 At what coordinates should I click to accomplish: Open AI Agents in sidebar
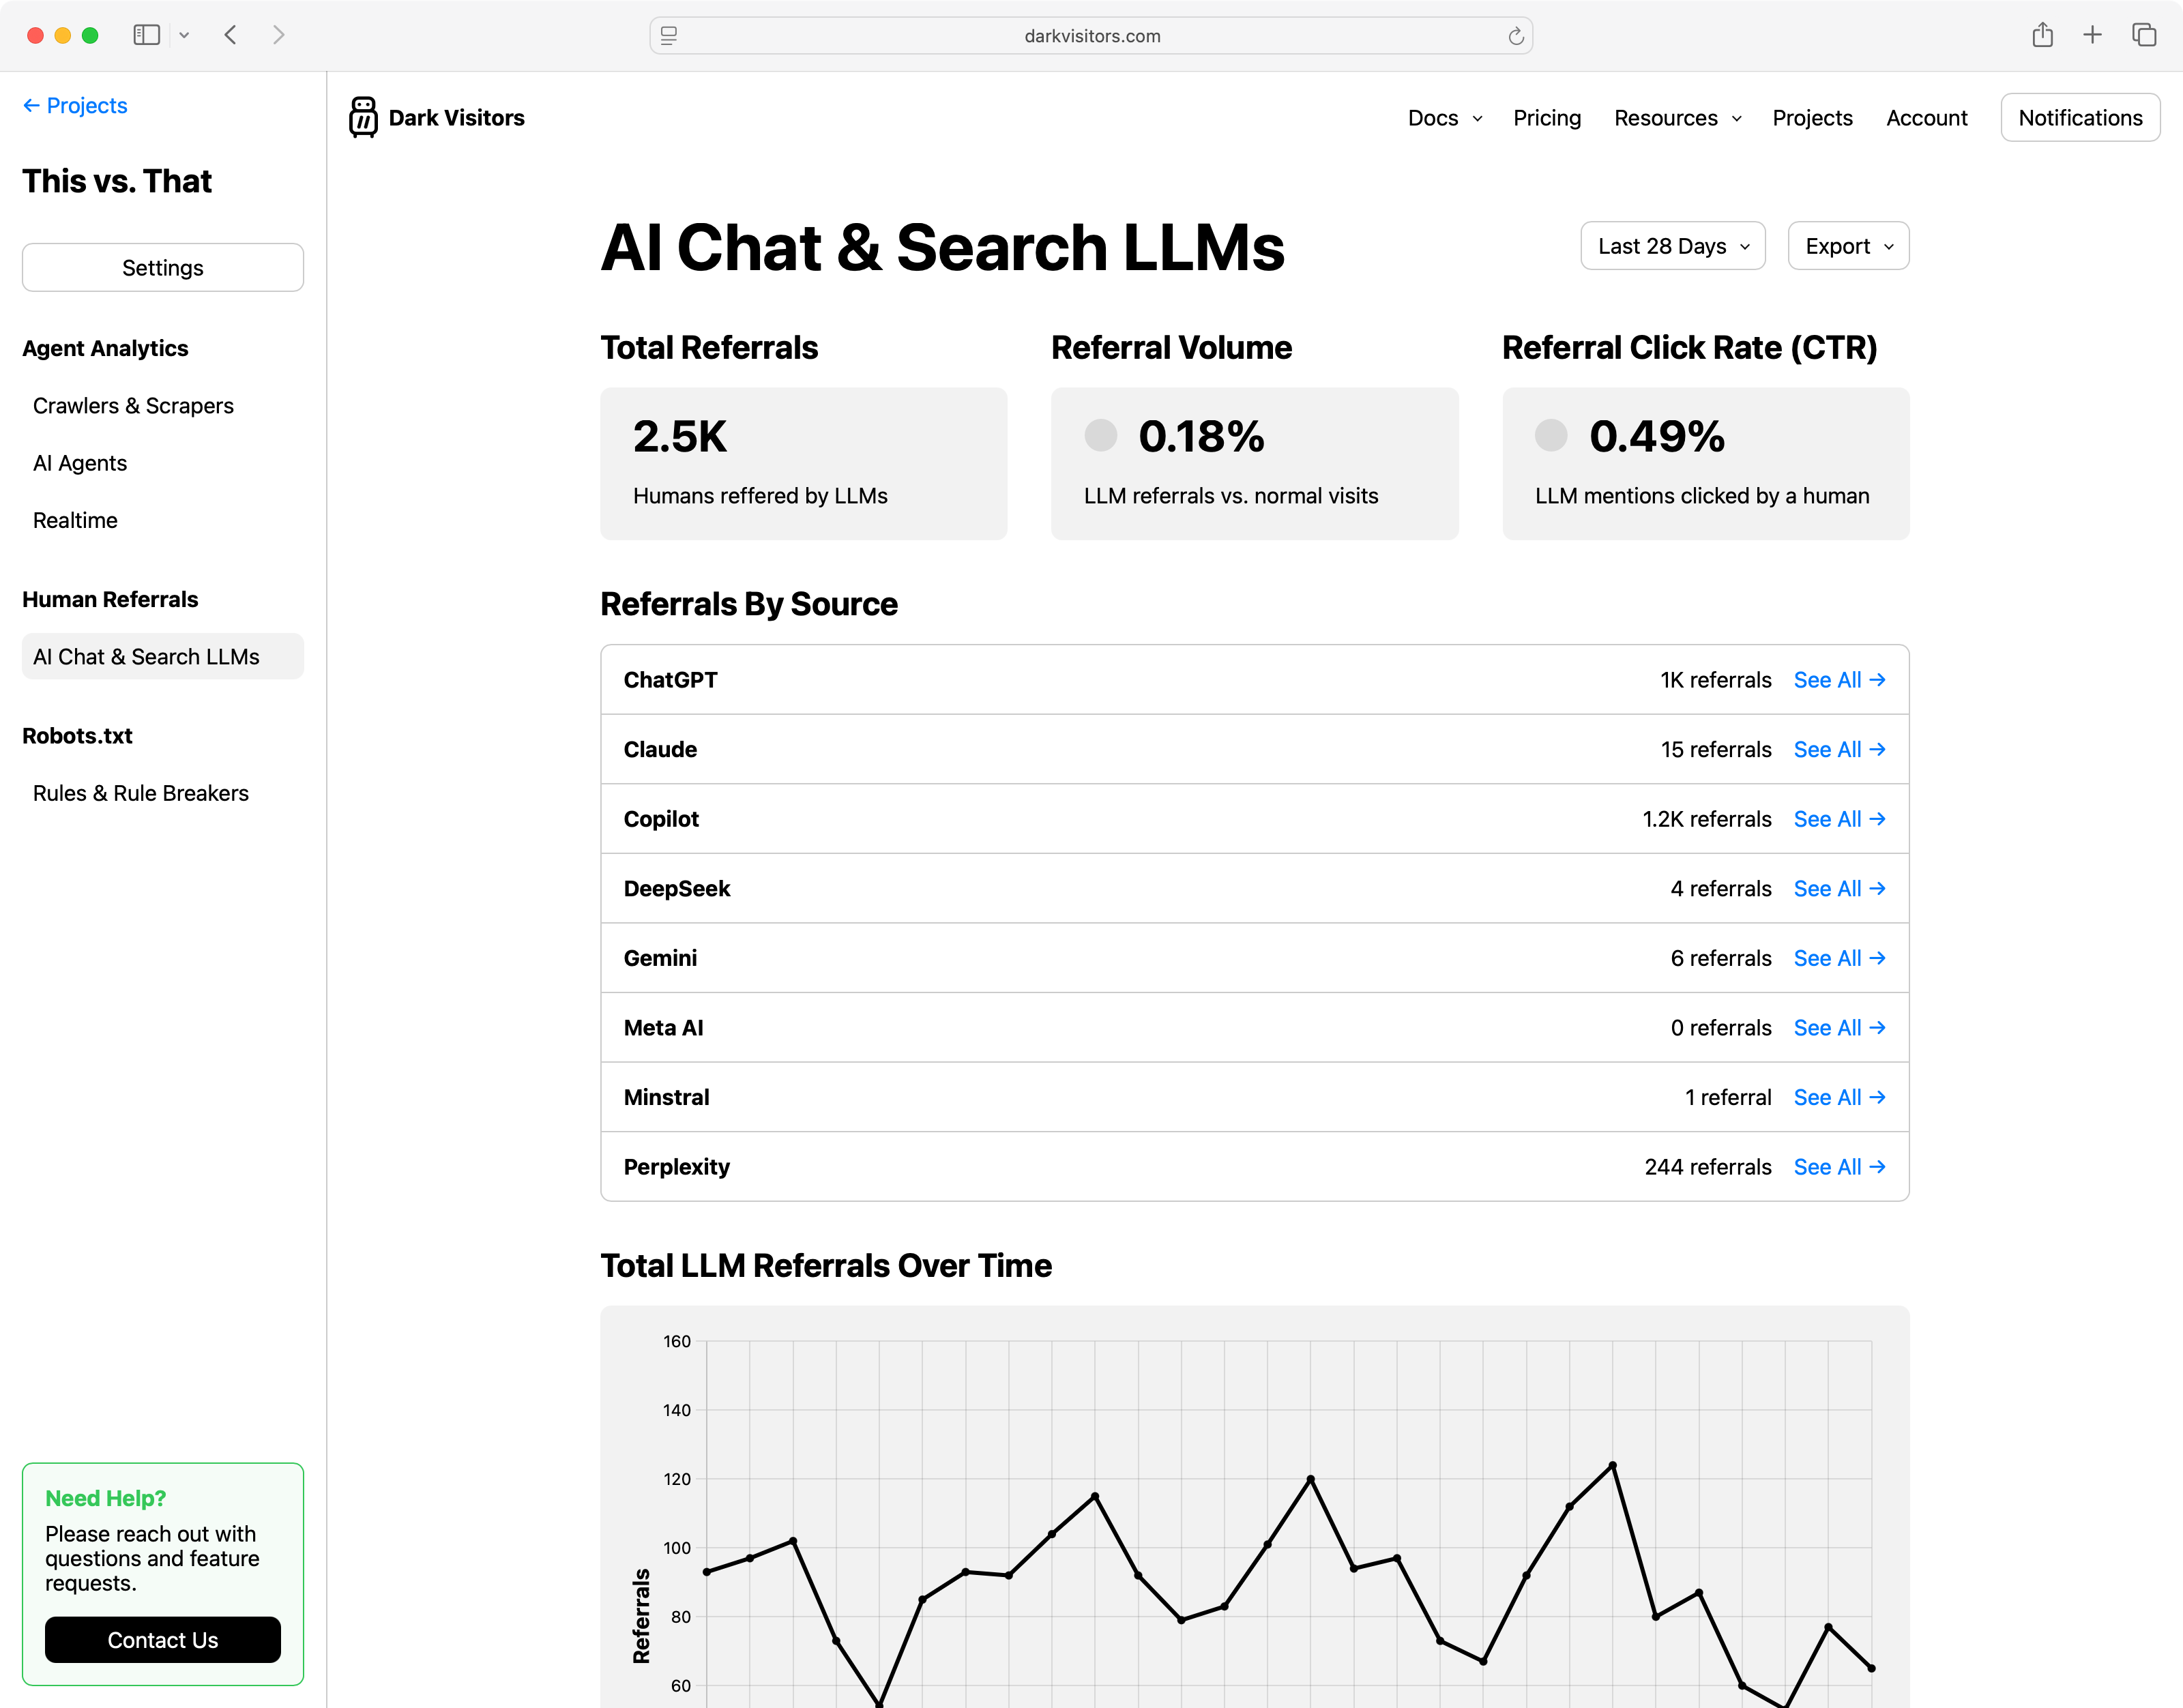pyautogui.click(x=80, y=462)
